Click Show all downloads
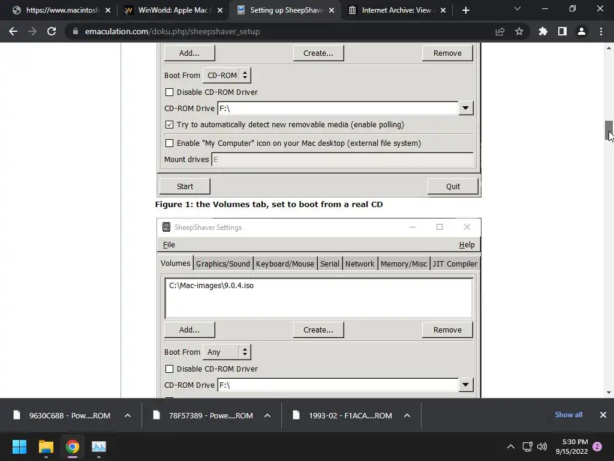This screenshot has width=614, height=461. click(568, 415)
